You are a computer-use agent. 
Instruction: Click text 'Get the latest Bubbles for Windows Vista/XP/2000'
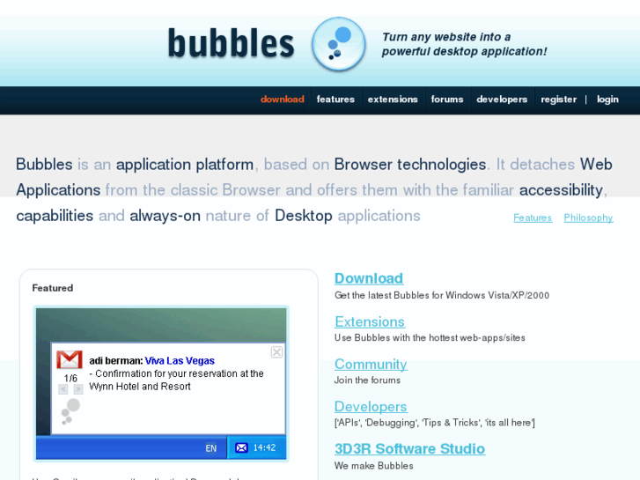[x=442, y=295]
